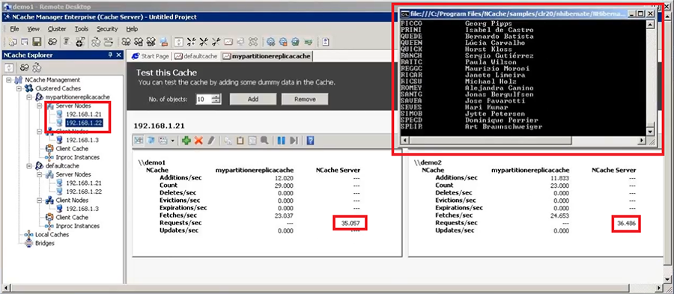Click the console window scroll-down arrow
Image resolution: width=674 pixels, height=294 pixels.
[x=650, y=132]
